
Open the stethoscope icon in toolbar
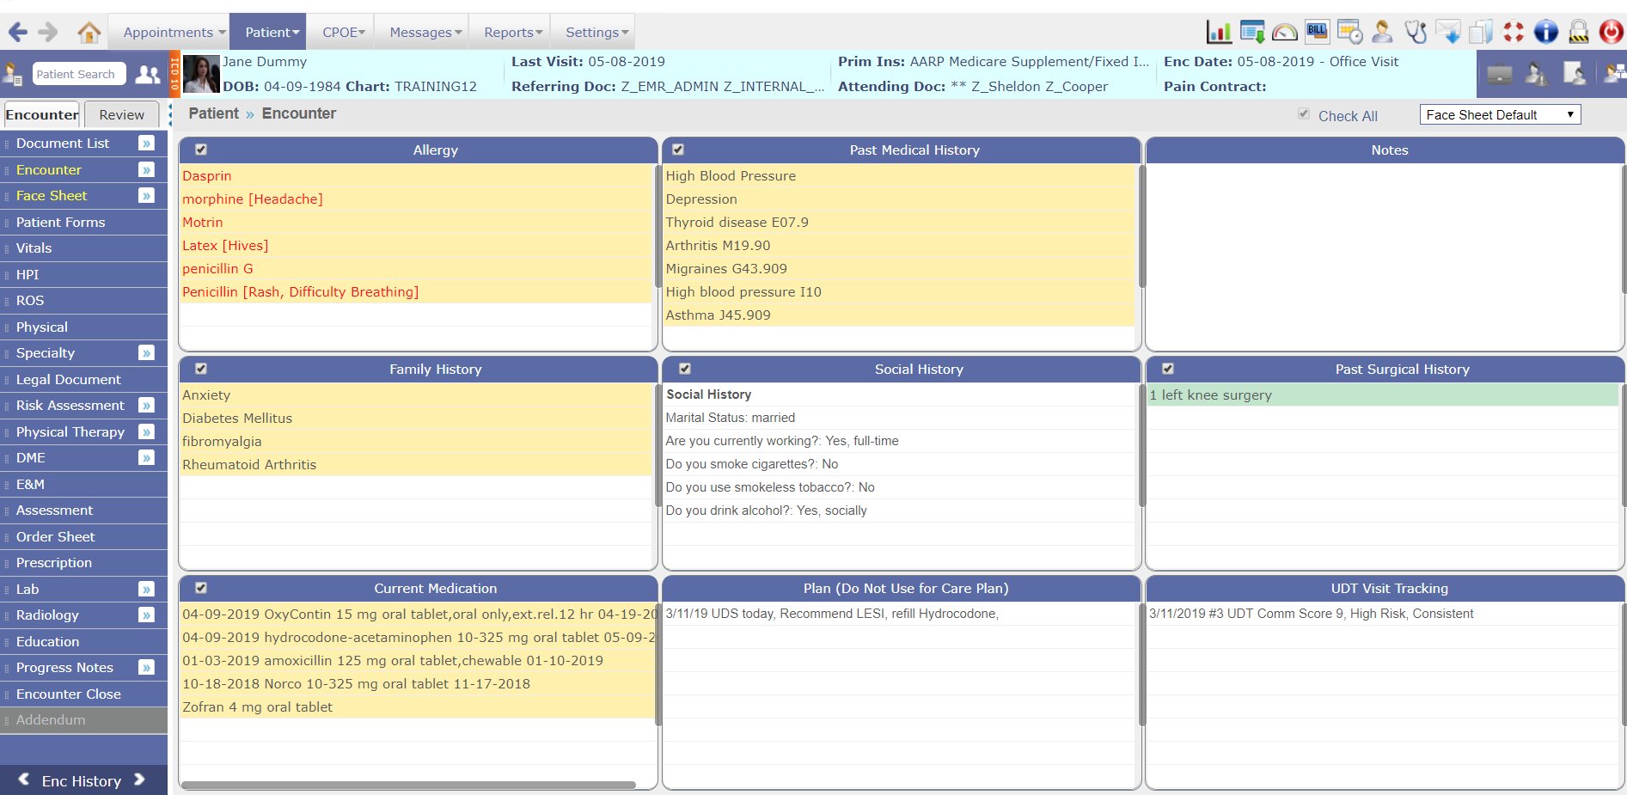point(1415,33)
